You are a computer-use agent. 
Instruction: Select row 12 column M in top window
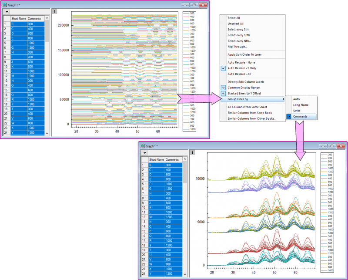click(19, 76)
